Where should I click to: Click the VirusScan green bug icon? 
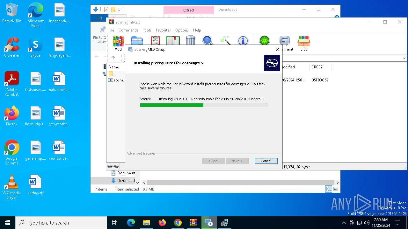pyautogui.click(x=264, y=40)
